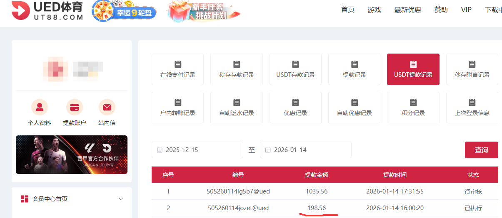Switch to 秒存存款记录 tab
Screen dimensions: 502x218
(x=236, y=69)
